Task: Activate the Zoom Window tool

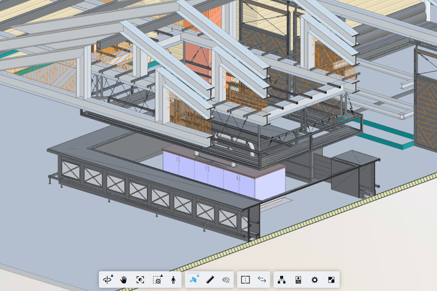Action: 157,280
